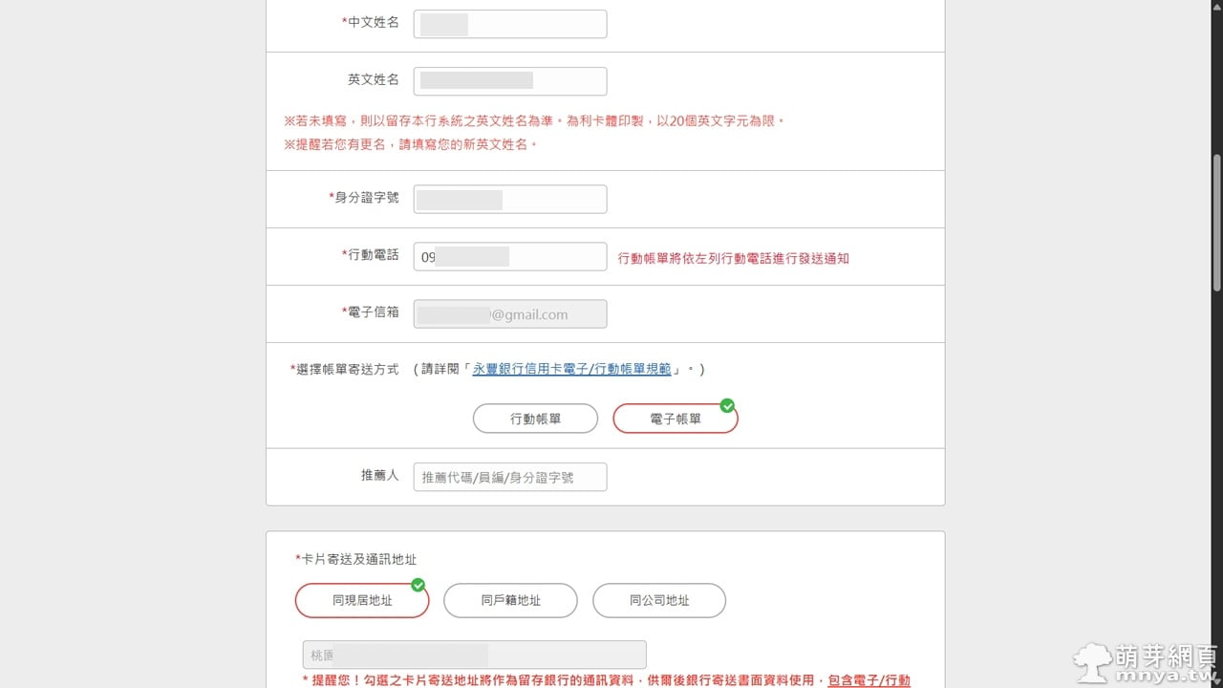Screen dimensions: 1223x688
Task: Click the 電子信箱 gmail field
Action: coord(510,314)
